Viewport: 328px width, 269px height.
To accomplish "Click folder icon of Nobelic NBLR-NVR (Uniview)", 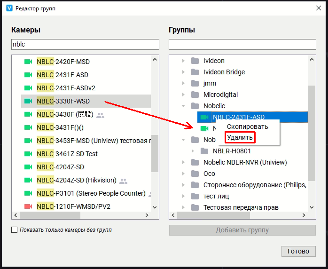I will pyautogui.click(x=195, y=162).
